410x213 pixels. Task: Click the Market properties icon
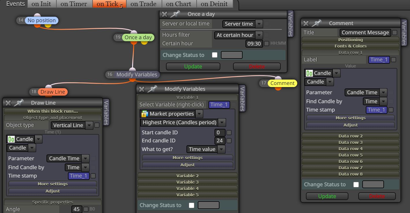tap(145, 114)
